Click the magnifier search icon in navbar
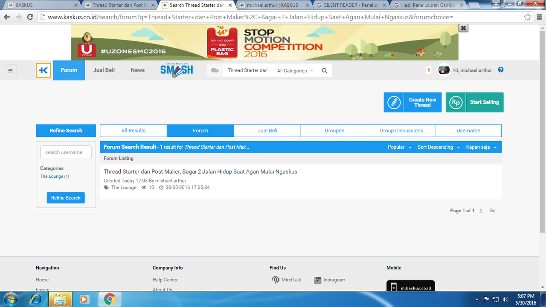The height and width of the screenshot is (307, 546). [x=325, y=71]
